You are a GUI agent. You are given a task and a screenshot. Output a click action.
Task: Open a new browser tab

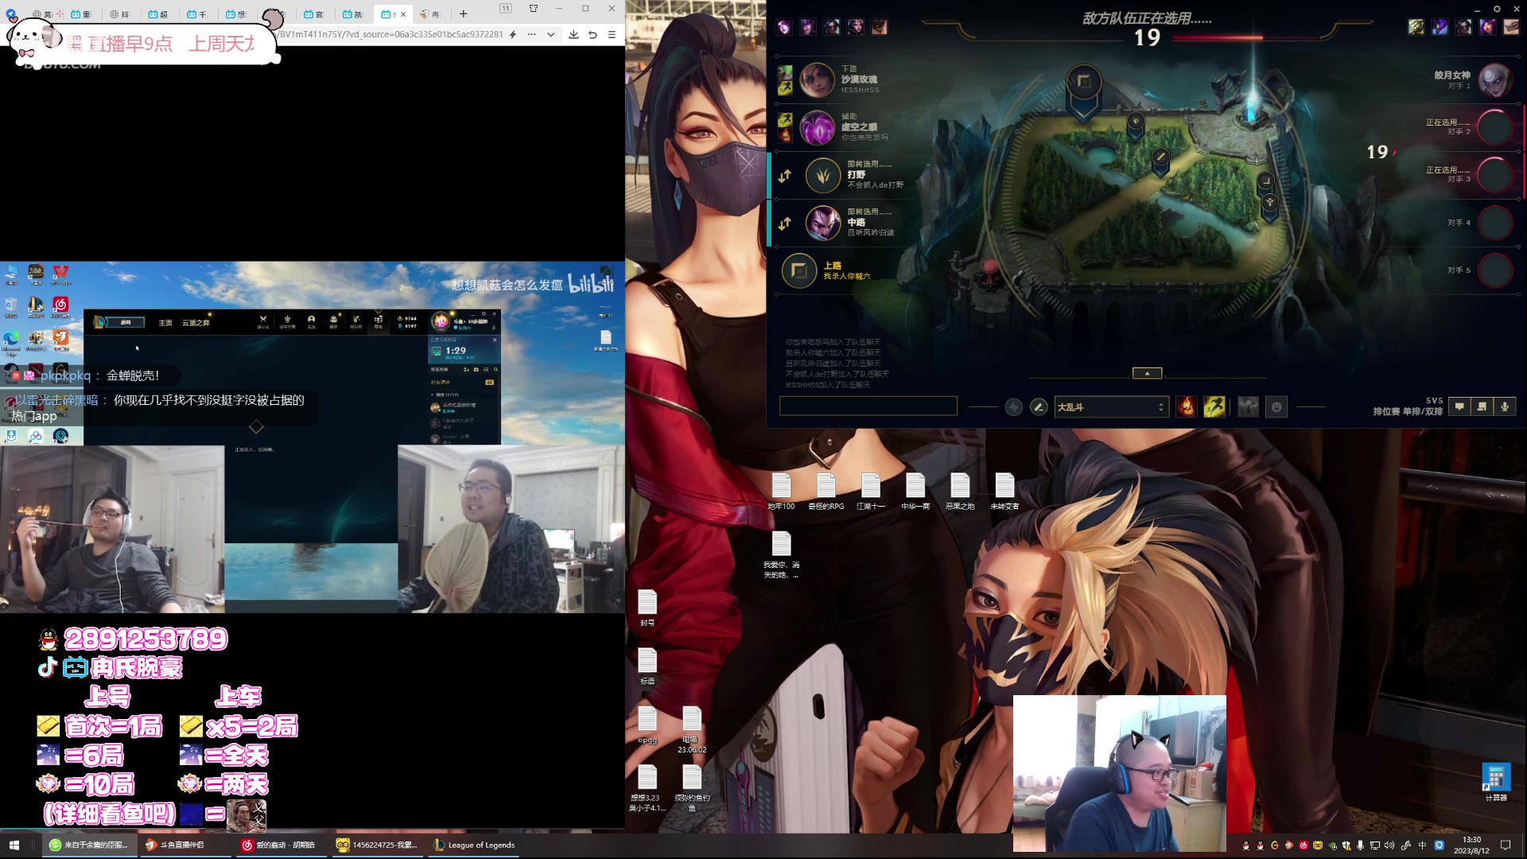pos(463,14)
